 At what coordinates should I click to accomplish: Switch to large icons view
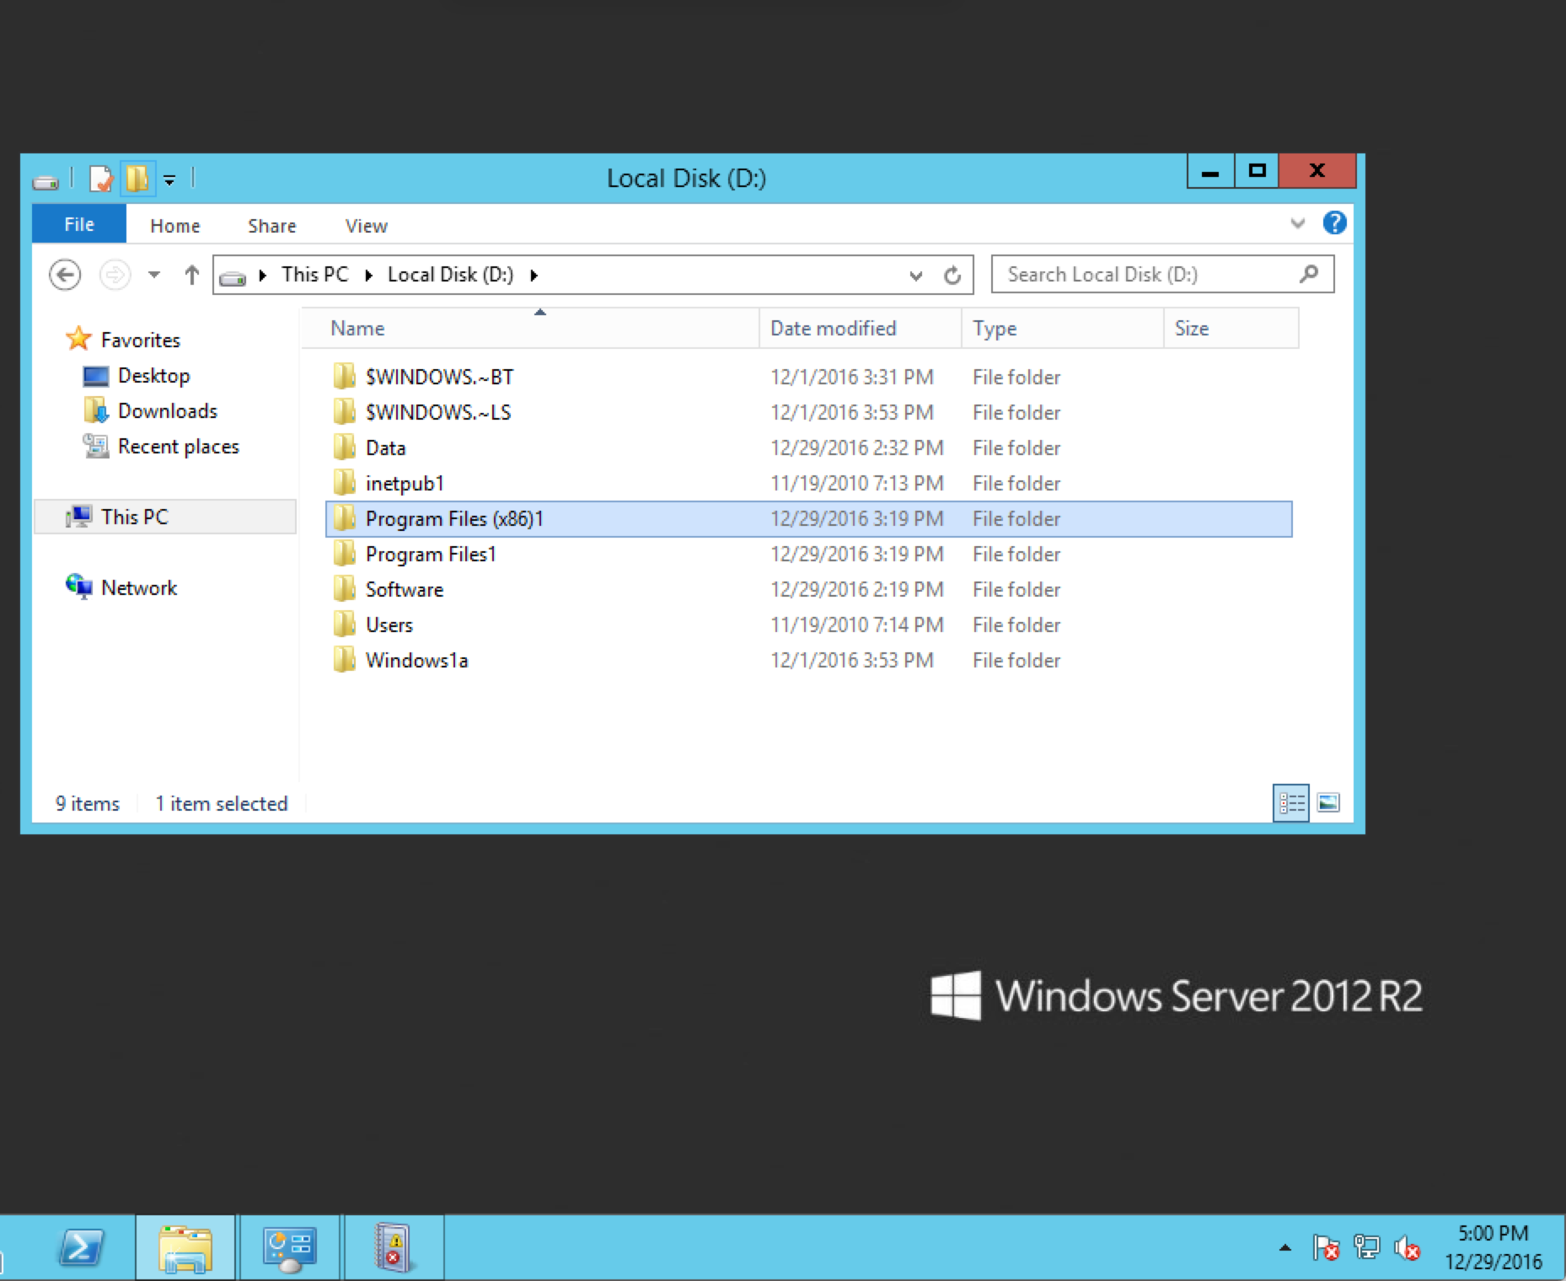coord(1328,803)
